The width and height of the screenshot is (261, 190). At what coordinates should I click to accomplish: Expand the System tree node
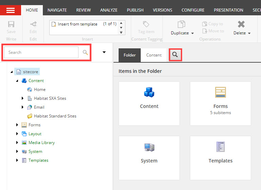click(x=17, y=151)
